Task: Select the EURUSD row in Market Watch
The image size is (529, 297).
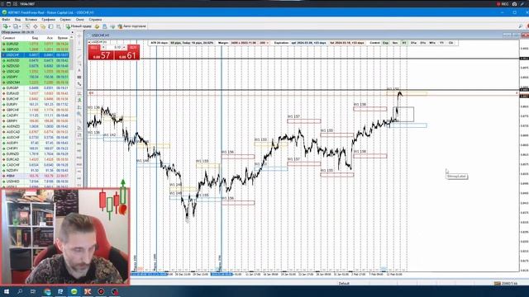Action: [x=35, y=44]
